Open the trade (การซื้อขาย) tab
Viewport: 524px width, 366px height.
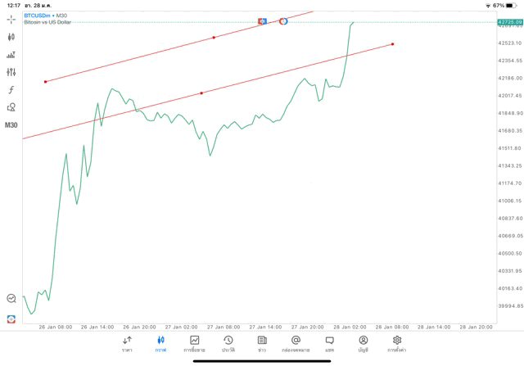195,343
